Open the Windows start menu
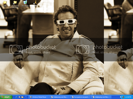 tap(6, 97)
